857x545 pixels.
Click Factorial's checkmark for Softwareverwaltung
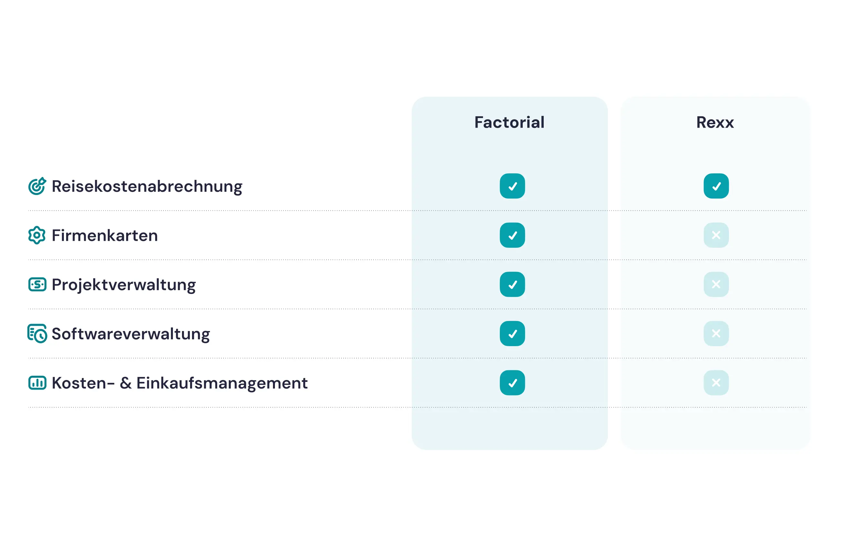pos(512,334)
